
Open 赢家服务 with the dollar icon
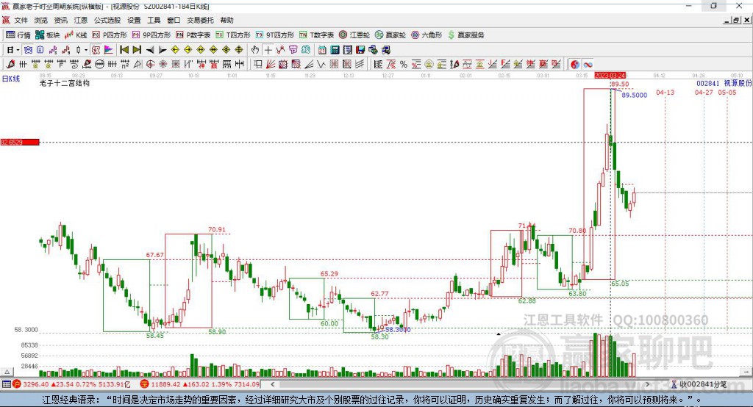click(465, 35)
